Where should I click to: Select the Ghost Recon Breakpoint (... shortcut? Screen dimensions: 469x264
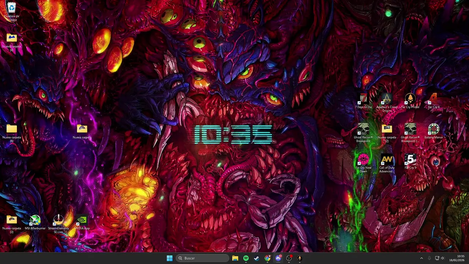point(410,133)
